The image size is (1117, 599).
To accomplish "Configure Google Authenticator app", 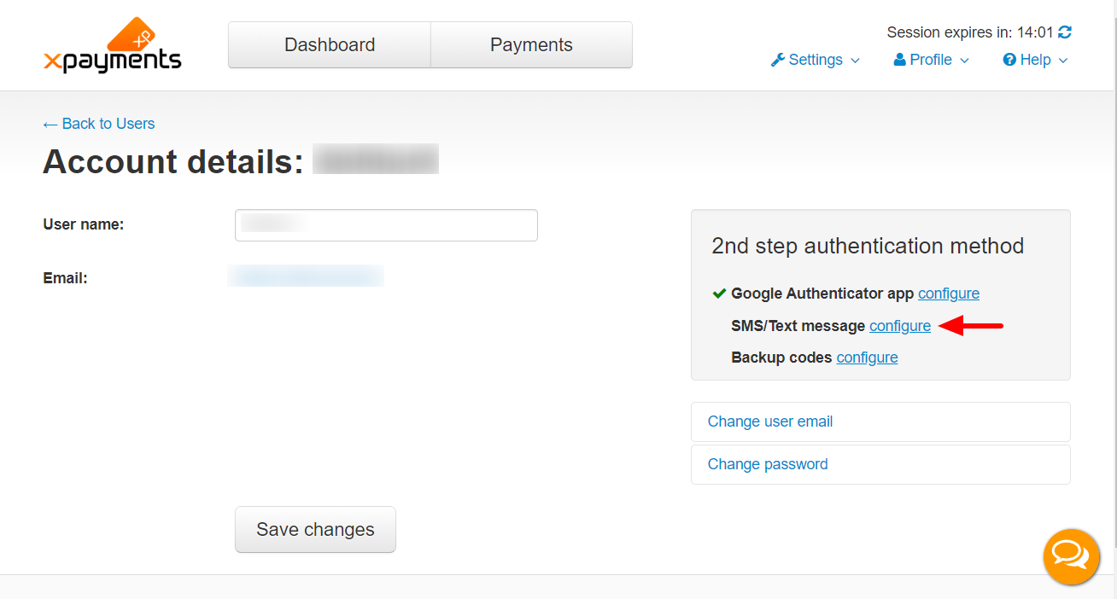I will pos(949,294).
